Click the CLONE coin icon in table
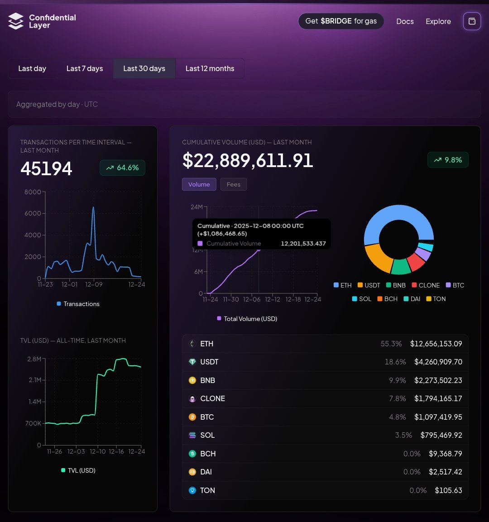 192,398
